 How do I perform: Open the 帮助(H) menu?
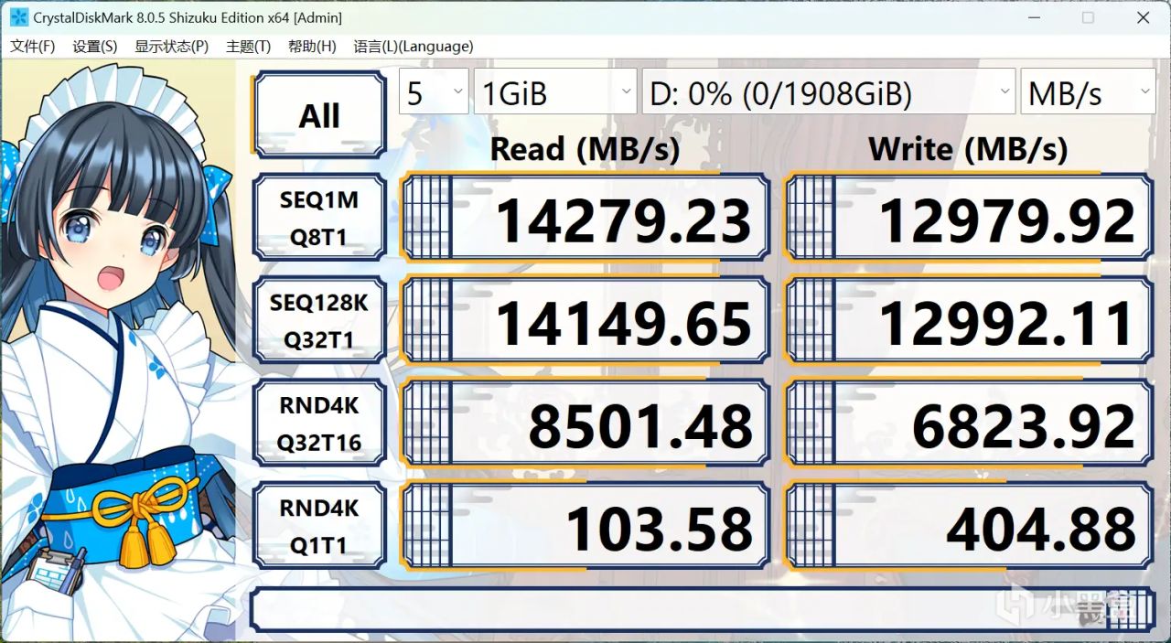click(x=312, y=47)
